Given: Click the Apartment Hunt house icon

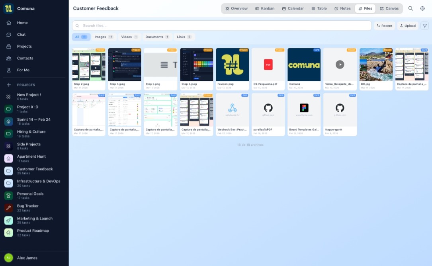Looking at the screenshot, I should pyautogui.click(x=8, y=158).
